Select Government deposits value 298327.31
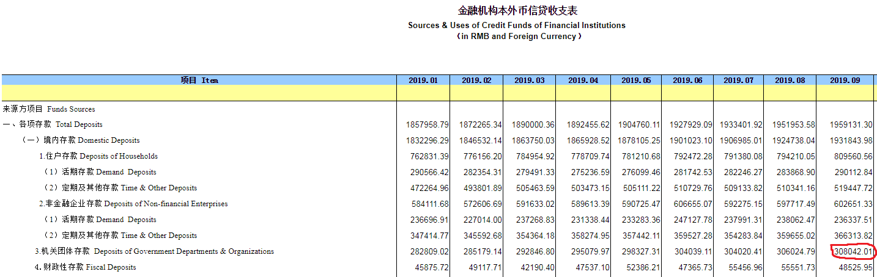 click(x=641, y=251)
